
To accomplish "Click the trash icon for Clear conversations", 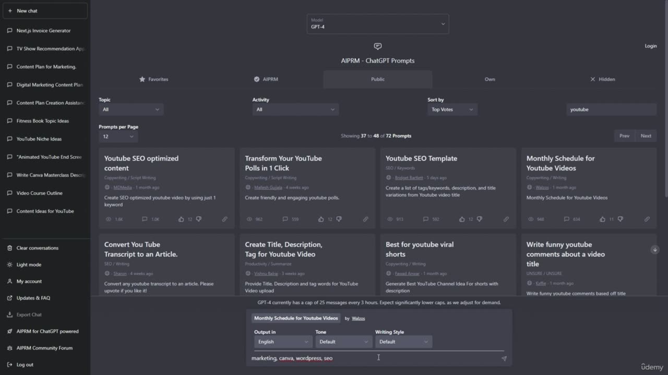I will click(9, 248).
